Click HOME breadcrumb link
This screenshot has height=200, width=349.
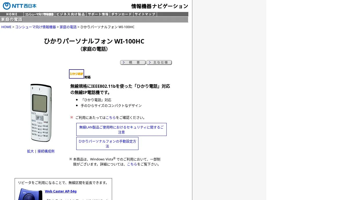[6, 27]
